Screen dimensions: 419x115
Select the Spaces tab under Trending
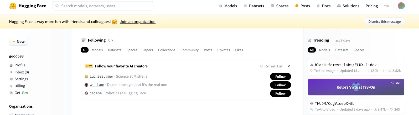pos(359,50)
